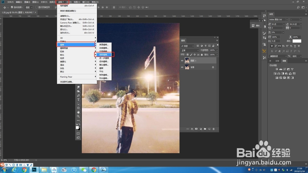Hide Background layer using eye icon
This screenshot has height=173, width=308.
[x=182, y=67]
